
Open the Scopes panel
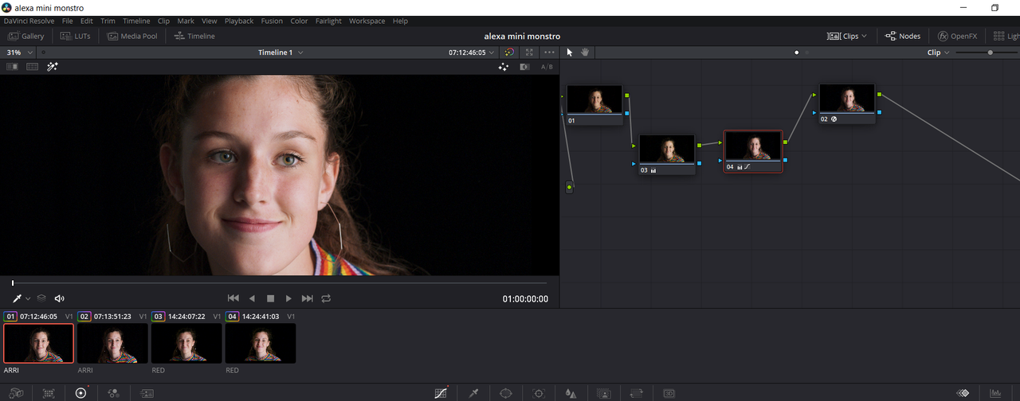coord(995,393)
